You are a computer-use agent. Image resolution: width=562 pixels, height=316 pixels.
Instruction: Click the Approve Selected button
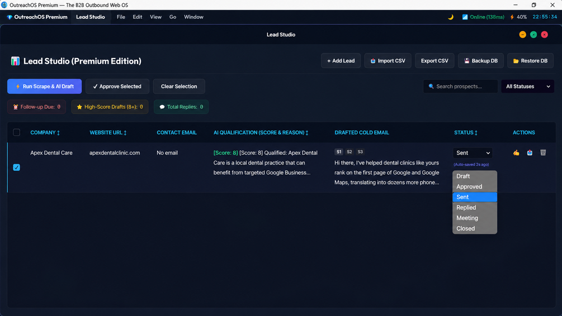[x=117, y=86]
